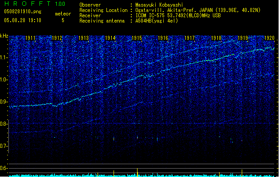Click the HROFFT 1.0.0 title text
Image resolution: width=279 pixels, height=177 pixels.
35,4
